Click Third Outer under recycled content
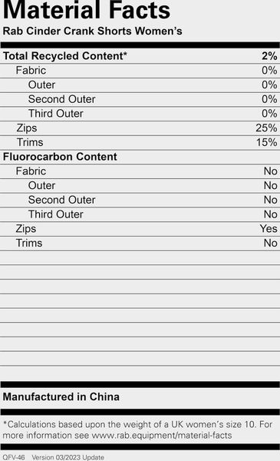 [x=56, y=114]
